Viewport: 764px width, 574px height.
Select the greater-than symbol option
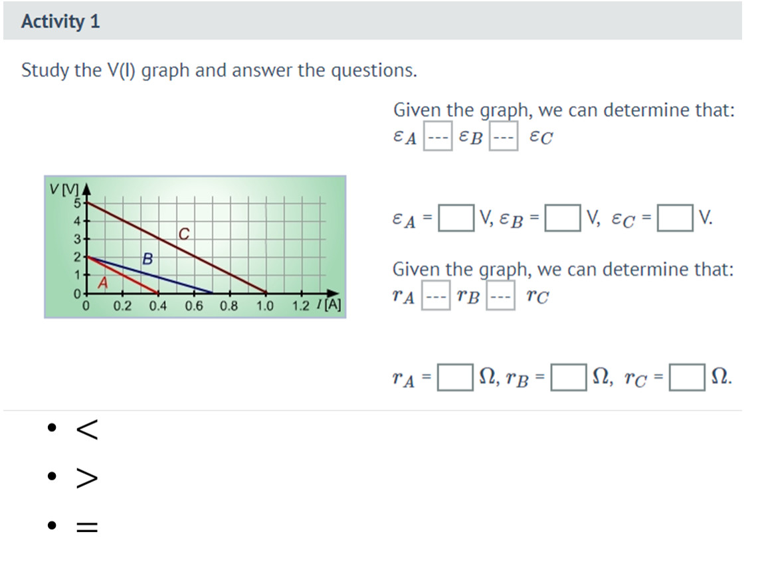click(87, 478)
